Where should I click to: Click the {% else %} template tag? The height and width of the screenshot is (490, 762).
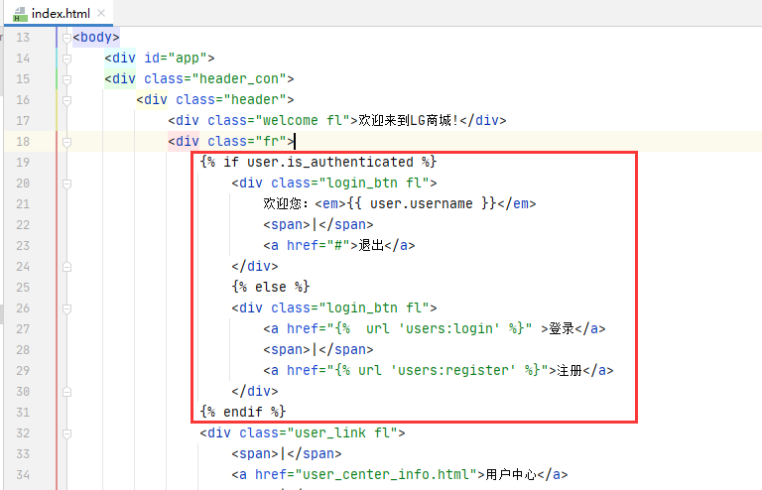pos(270,287)
